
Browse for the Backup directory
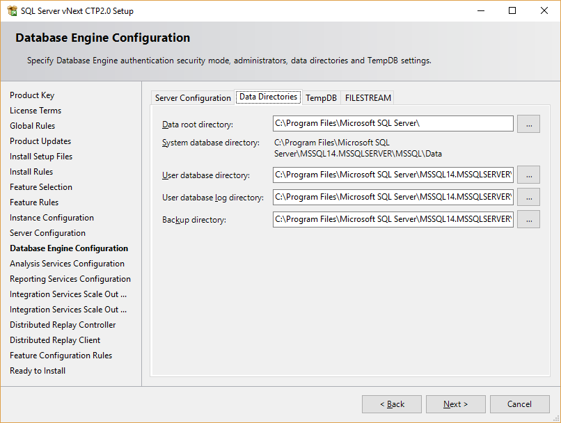(529, 219)
